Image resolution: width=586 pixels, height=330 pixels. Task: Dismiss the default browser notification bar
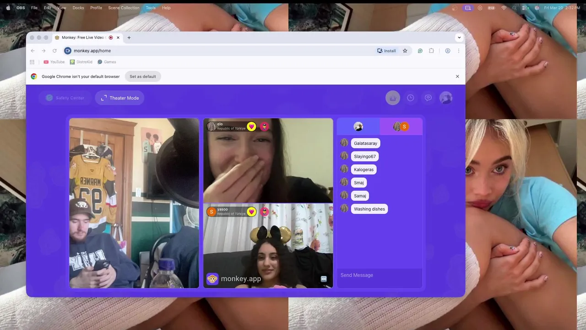[457, 77]
